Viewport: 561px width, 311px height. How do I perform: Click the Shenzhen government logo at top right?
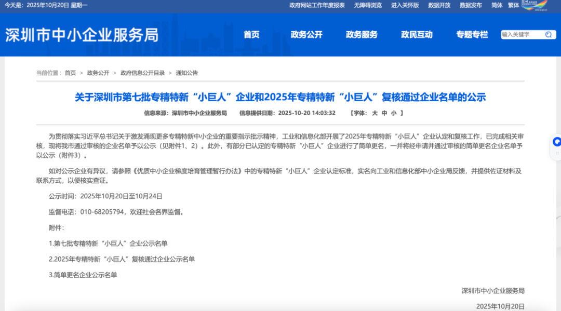coord(535,5)
